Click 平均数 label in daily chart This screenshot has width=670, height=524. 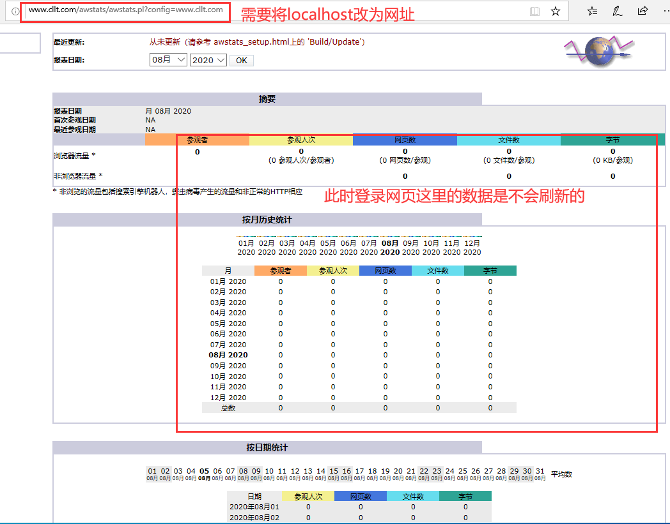(x=561, y=474)
